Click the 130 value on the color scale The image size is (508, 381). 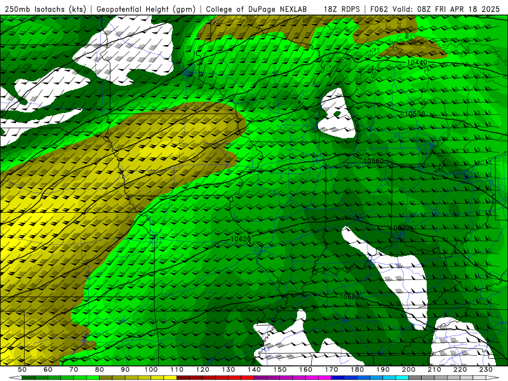click(x=229, y=370)
